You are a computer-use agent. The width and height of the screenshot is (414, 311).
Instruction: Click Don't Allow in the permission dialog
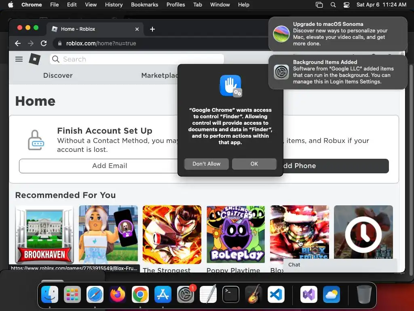(207, 164)
